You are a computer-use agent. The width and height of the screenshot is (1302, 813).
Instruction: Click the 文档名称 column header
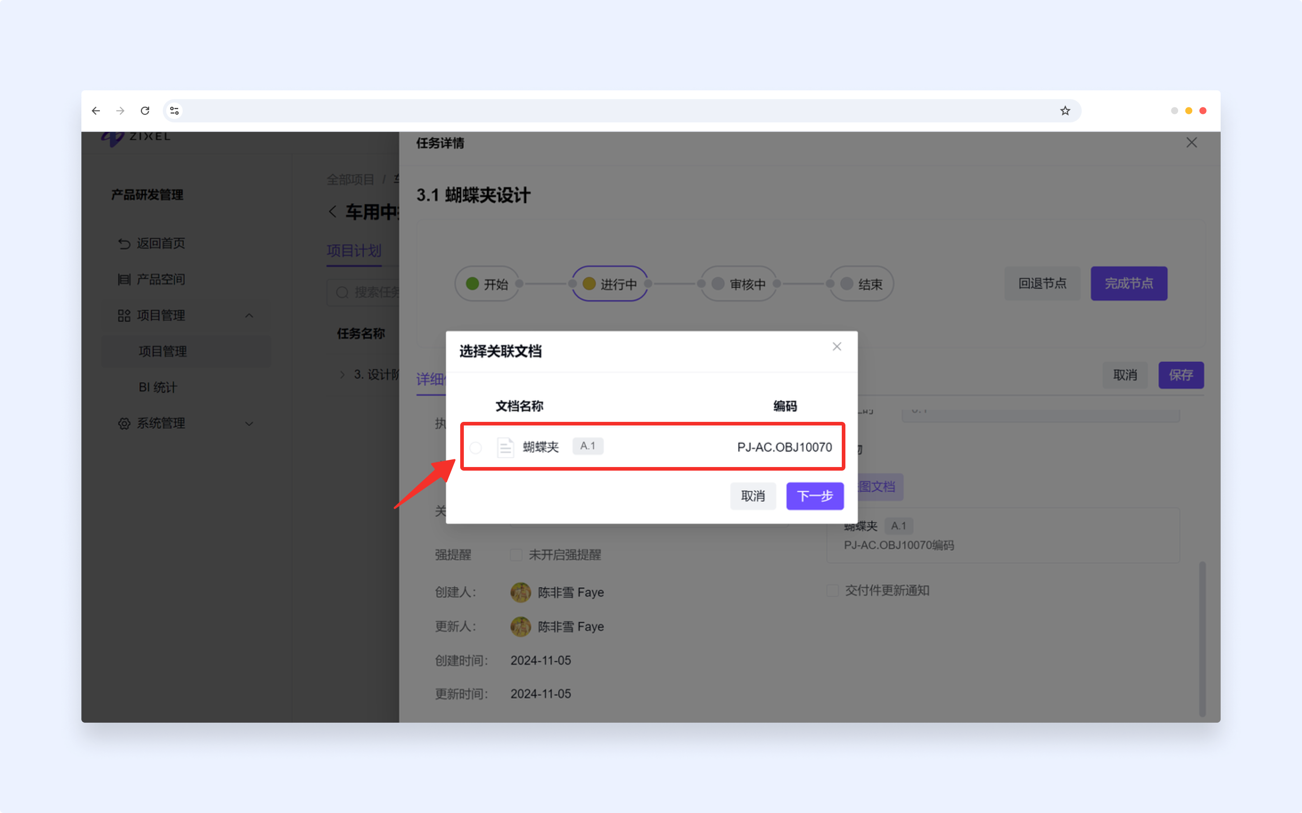[519, 406]
